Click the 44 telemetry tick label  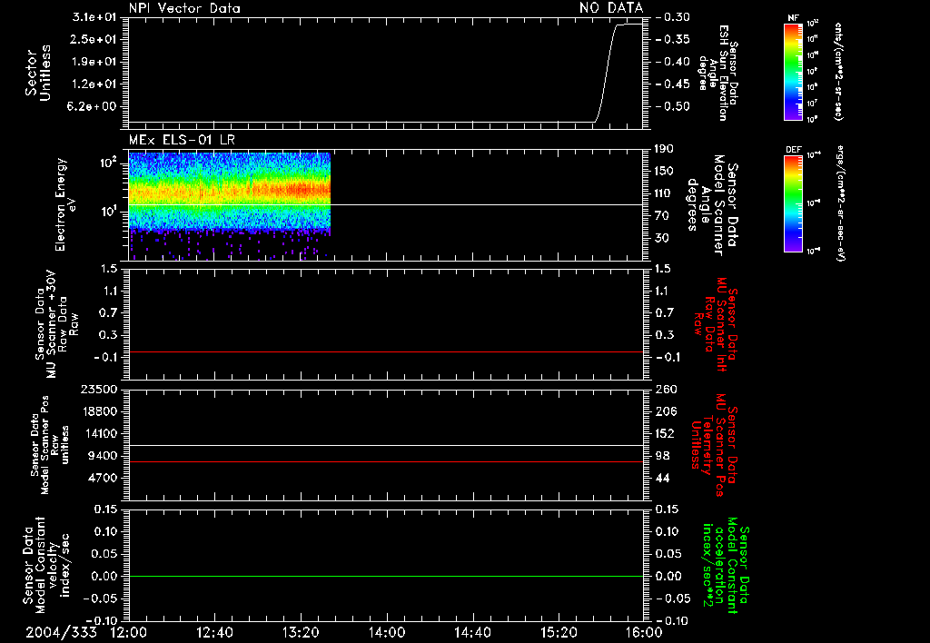(661, 478)
